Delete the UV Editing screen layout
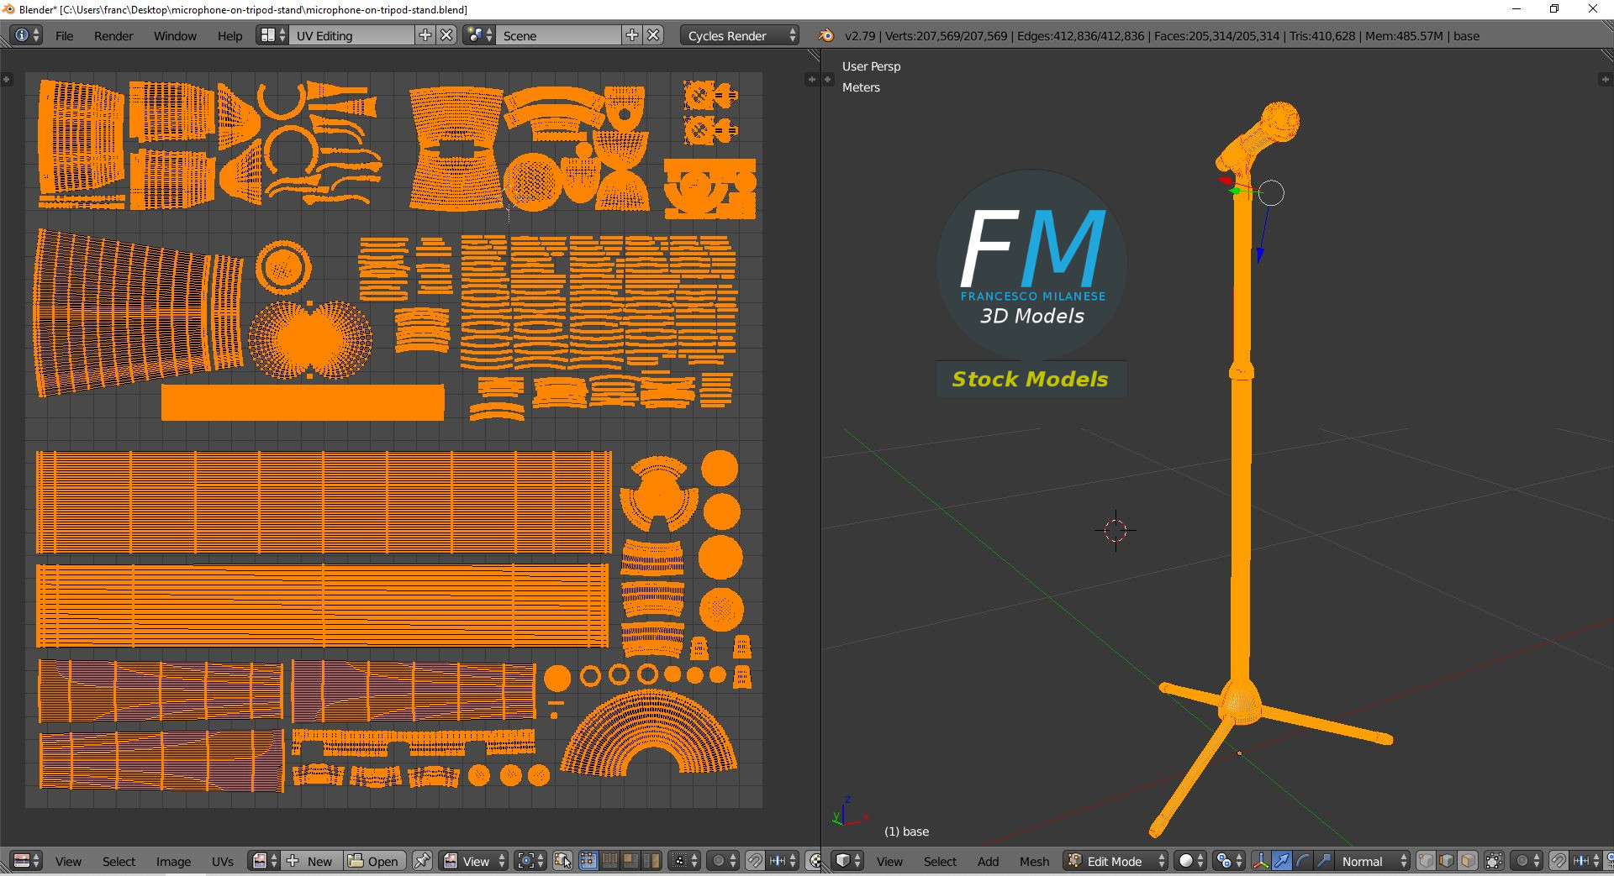 [447, 35]
